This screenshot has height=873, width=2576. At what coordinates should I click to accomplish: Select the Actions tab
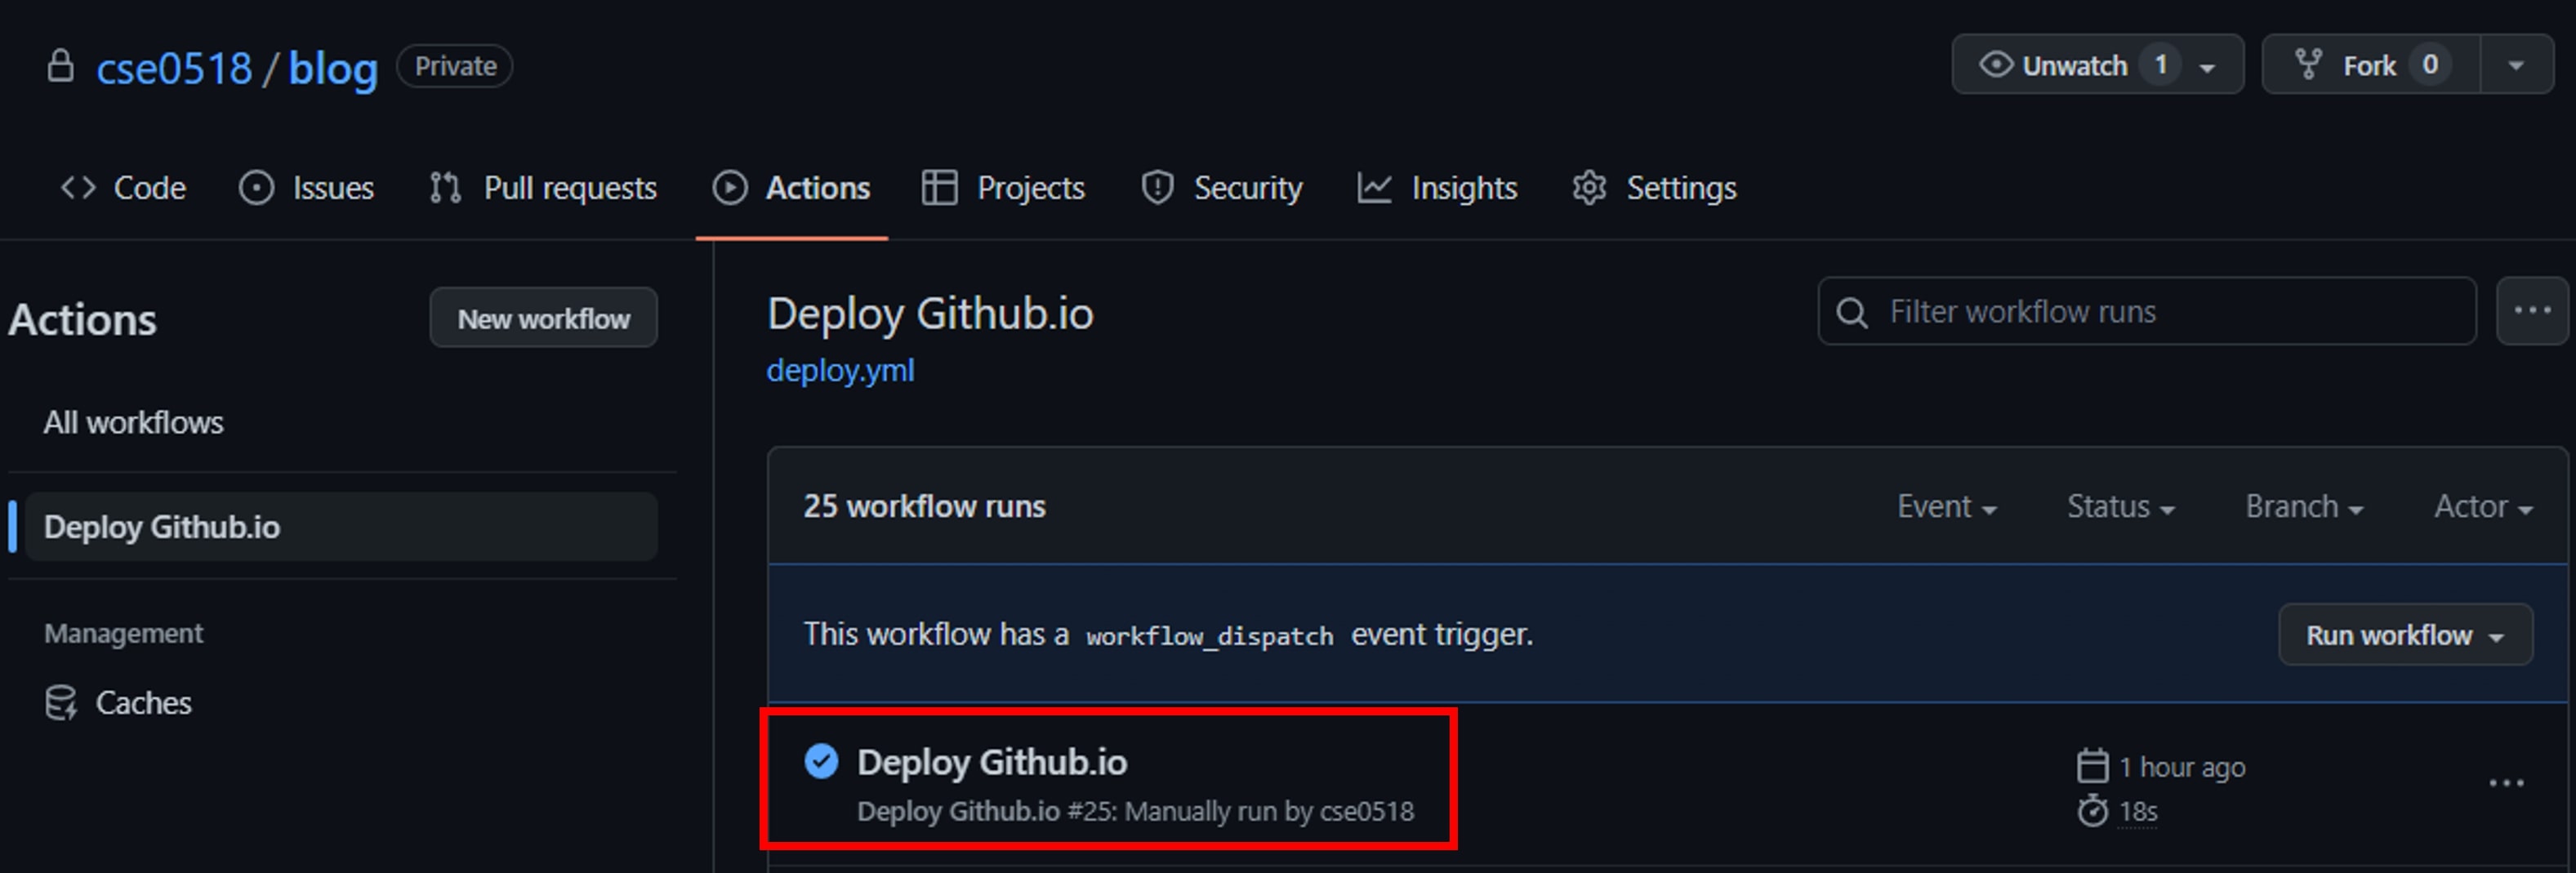(791, 188)
